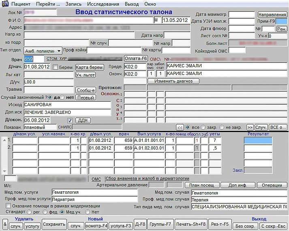Click the Исход field САНИРОВАН
Screen dimensions: 289x231
click(x=67, y=105)
